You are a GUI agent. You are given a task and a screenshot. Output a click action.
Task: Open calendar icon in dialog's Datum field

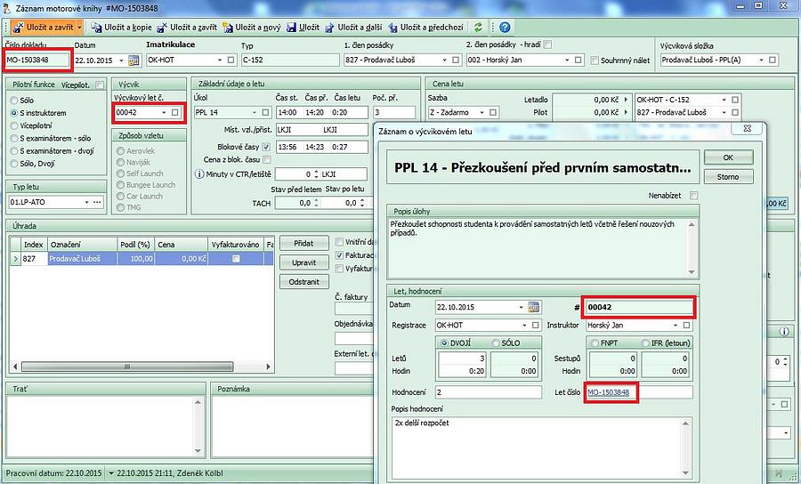pyautogui.click(x=533, y=307)
